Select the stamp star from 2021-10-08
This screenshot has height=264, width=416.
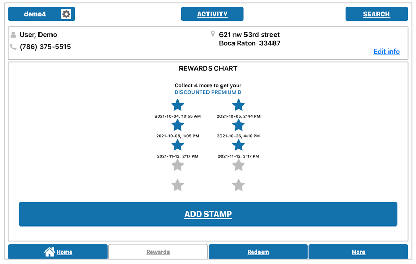178,125
